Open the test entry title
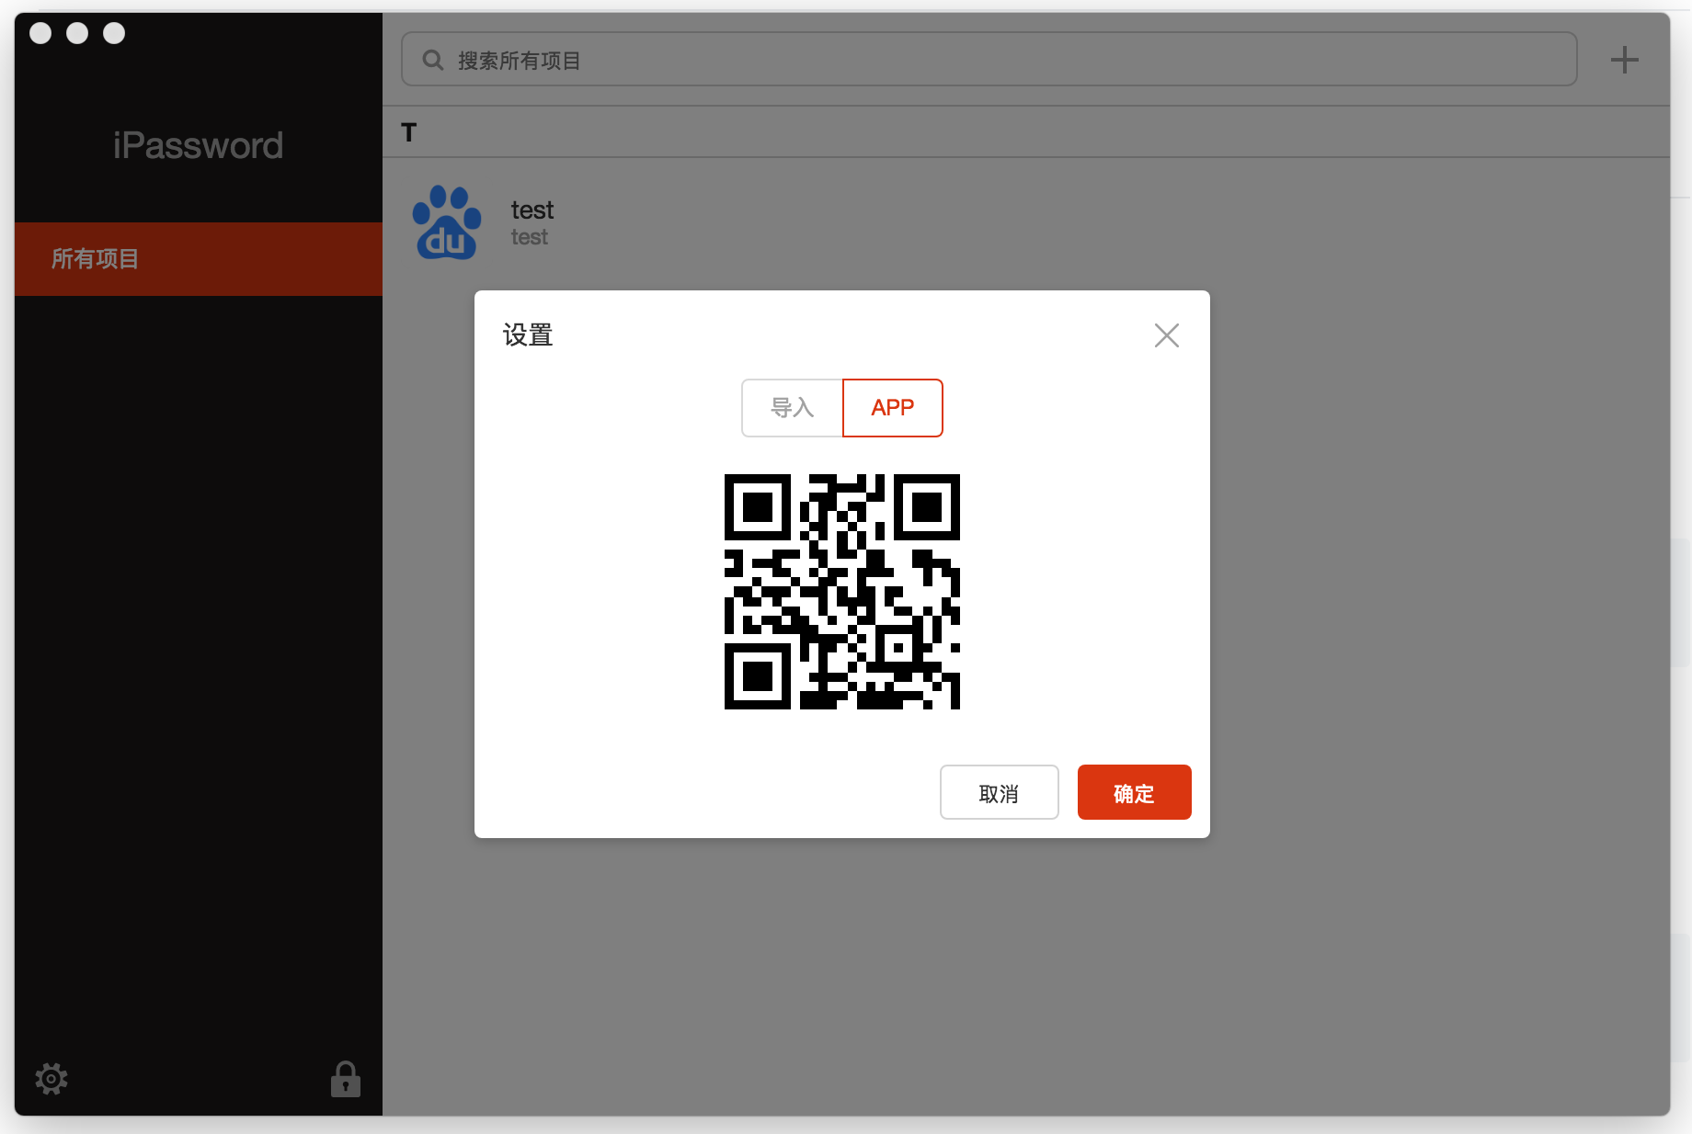The width and height of the screenshot is (1692, 1134). (x=532, y=210)
